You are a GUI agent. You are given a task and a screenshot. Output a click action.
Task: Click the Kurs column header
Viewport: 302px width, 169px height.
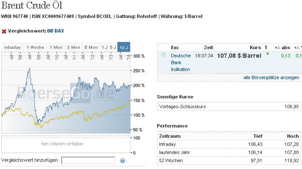255,47
